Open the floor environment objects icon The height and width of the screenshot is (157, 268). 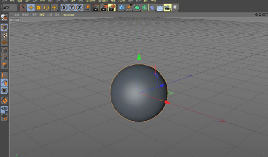point(160,8)
